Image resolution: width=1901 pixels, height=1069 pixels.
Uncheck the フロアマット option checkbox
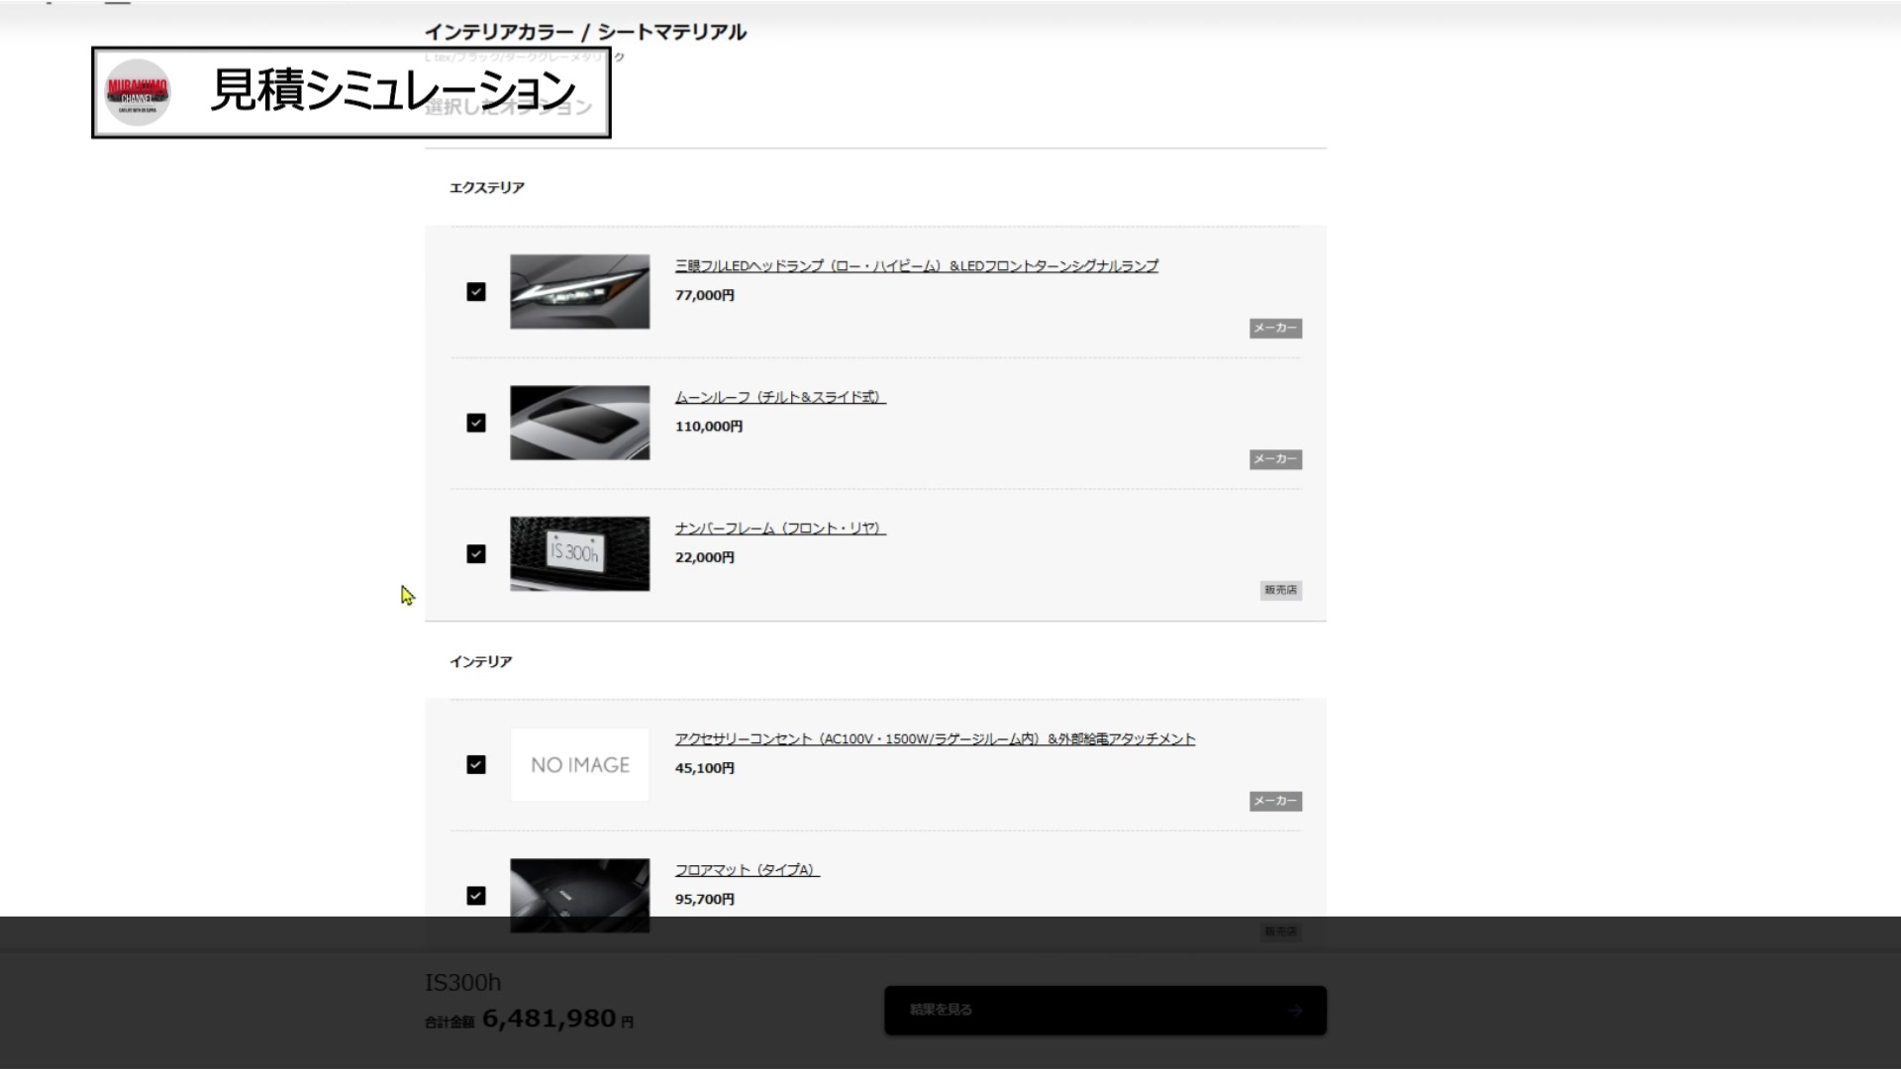click(x=476, y=896)
